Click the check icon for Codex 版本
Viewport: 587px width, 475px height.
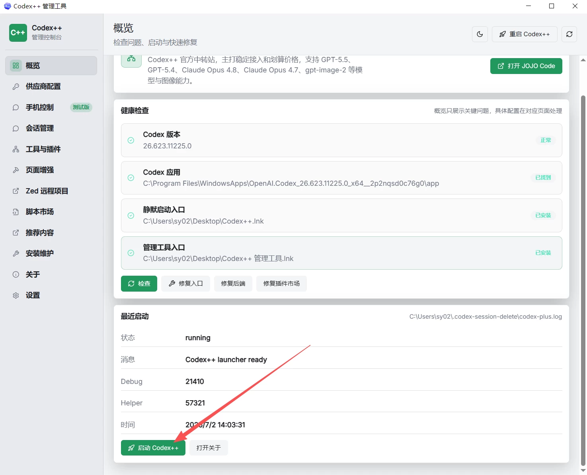(x=131, y=140)
